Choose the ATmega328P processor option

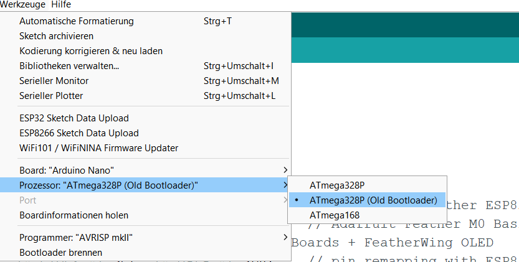point(367,185)
